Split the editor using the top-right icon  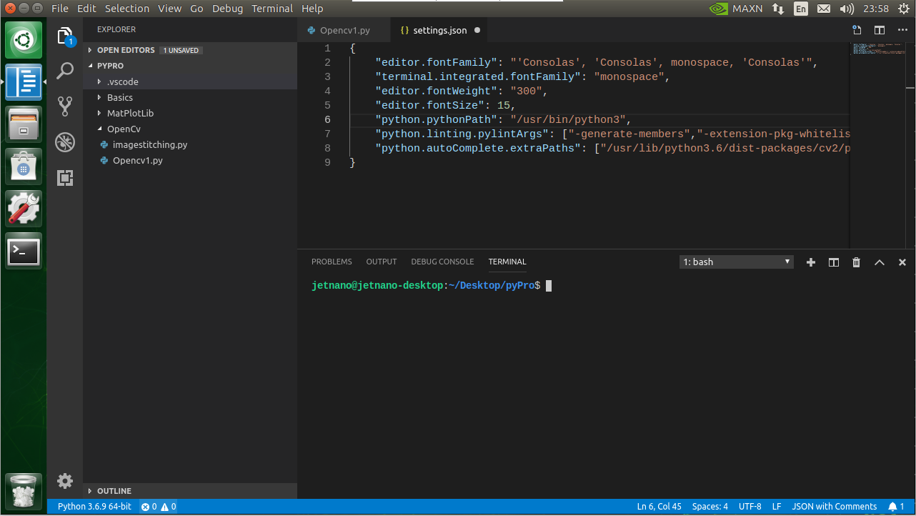pos(879,30)
